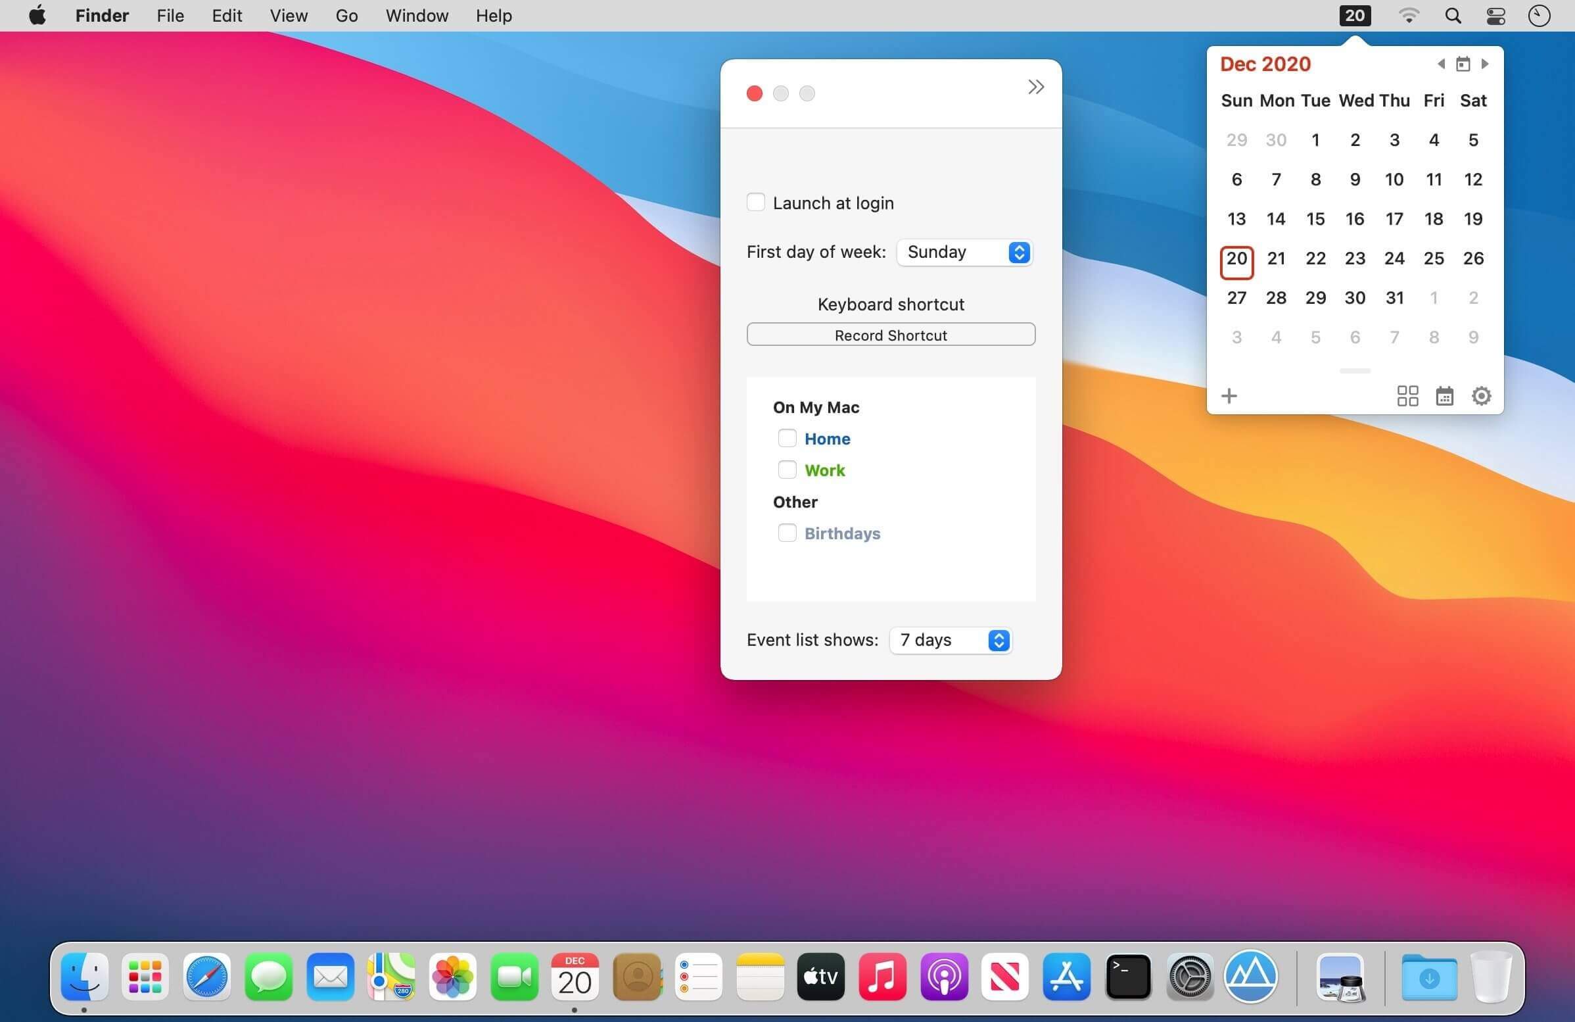The width and height of the screenshot is (1575, 1022).
Task: Open Terminal from the Dock
Action: coord(1128,977)
